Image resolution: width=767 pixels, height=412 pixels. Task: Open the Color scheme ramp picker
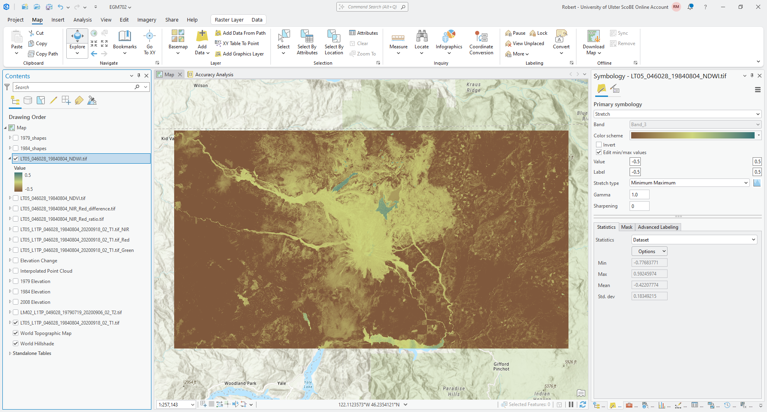pyautogui.click(x=695, y=136)
